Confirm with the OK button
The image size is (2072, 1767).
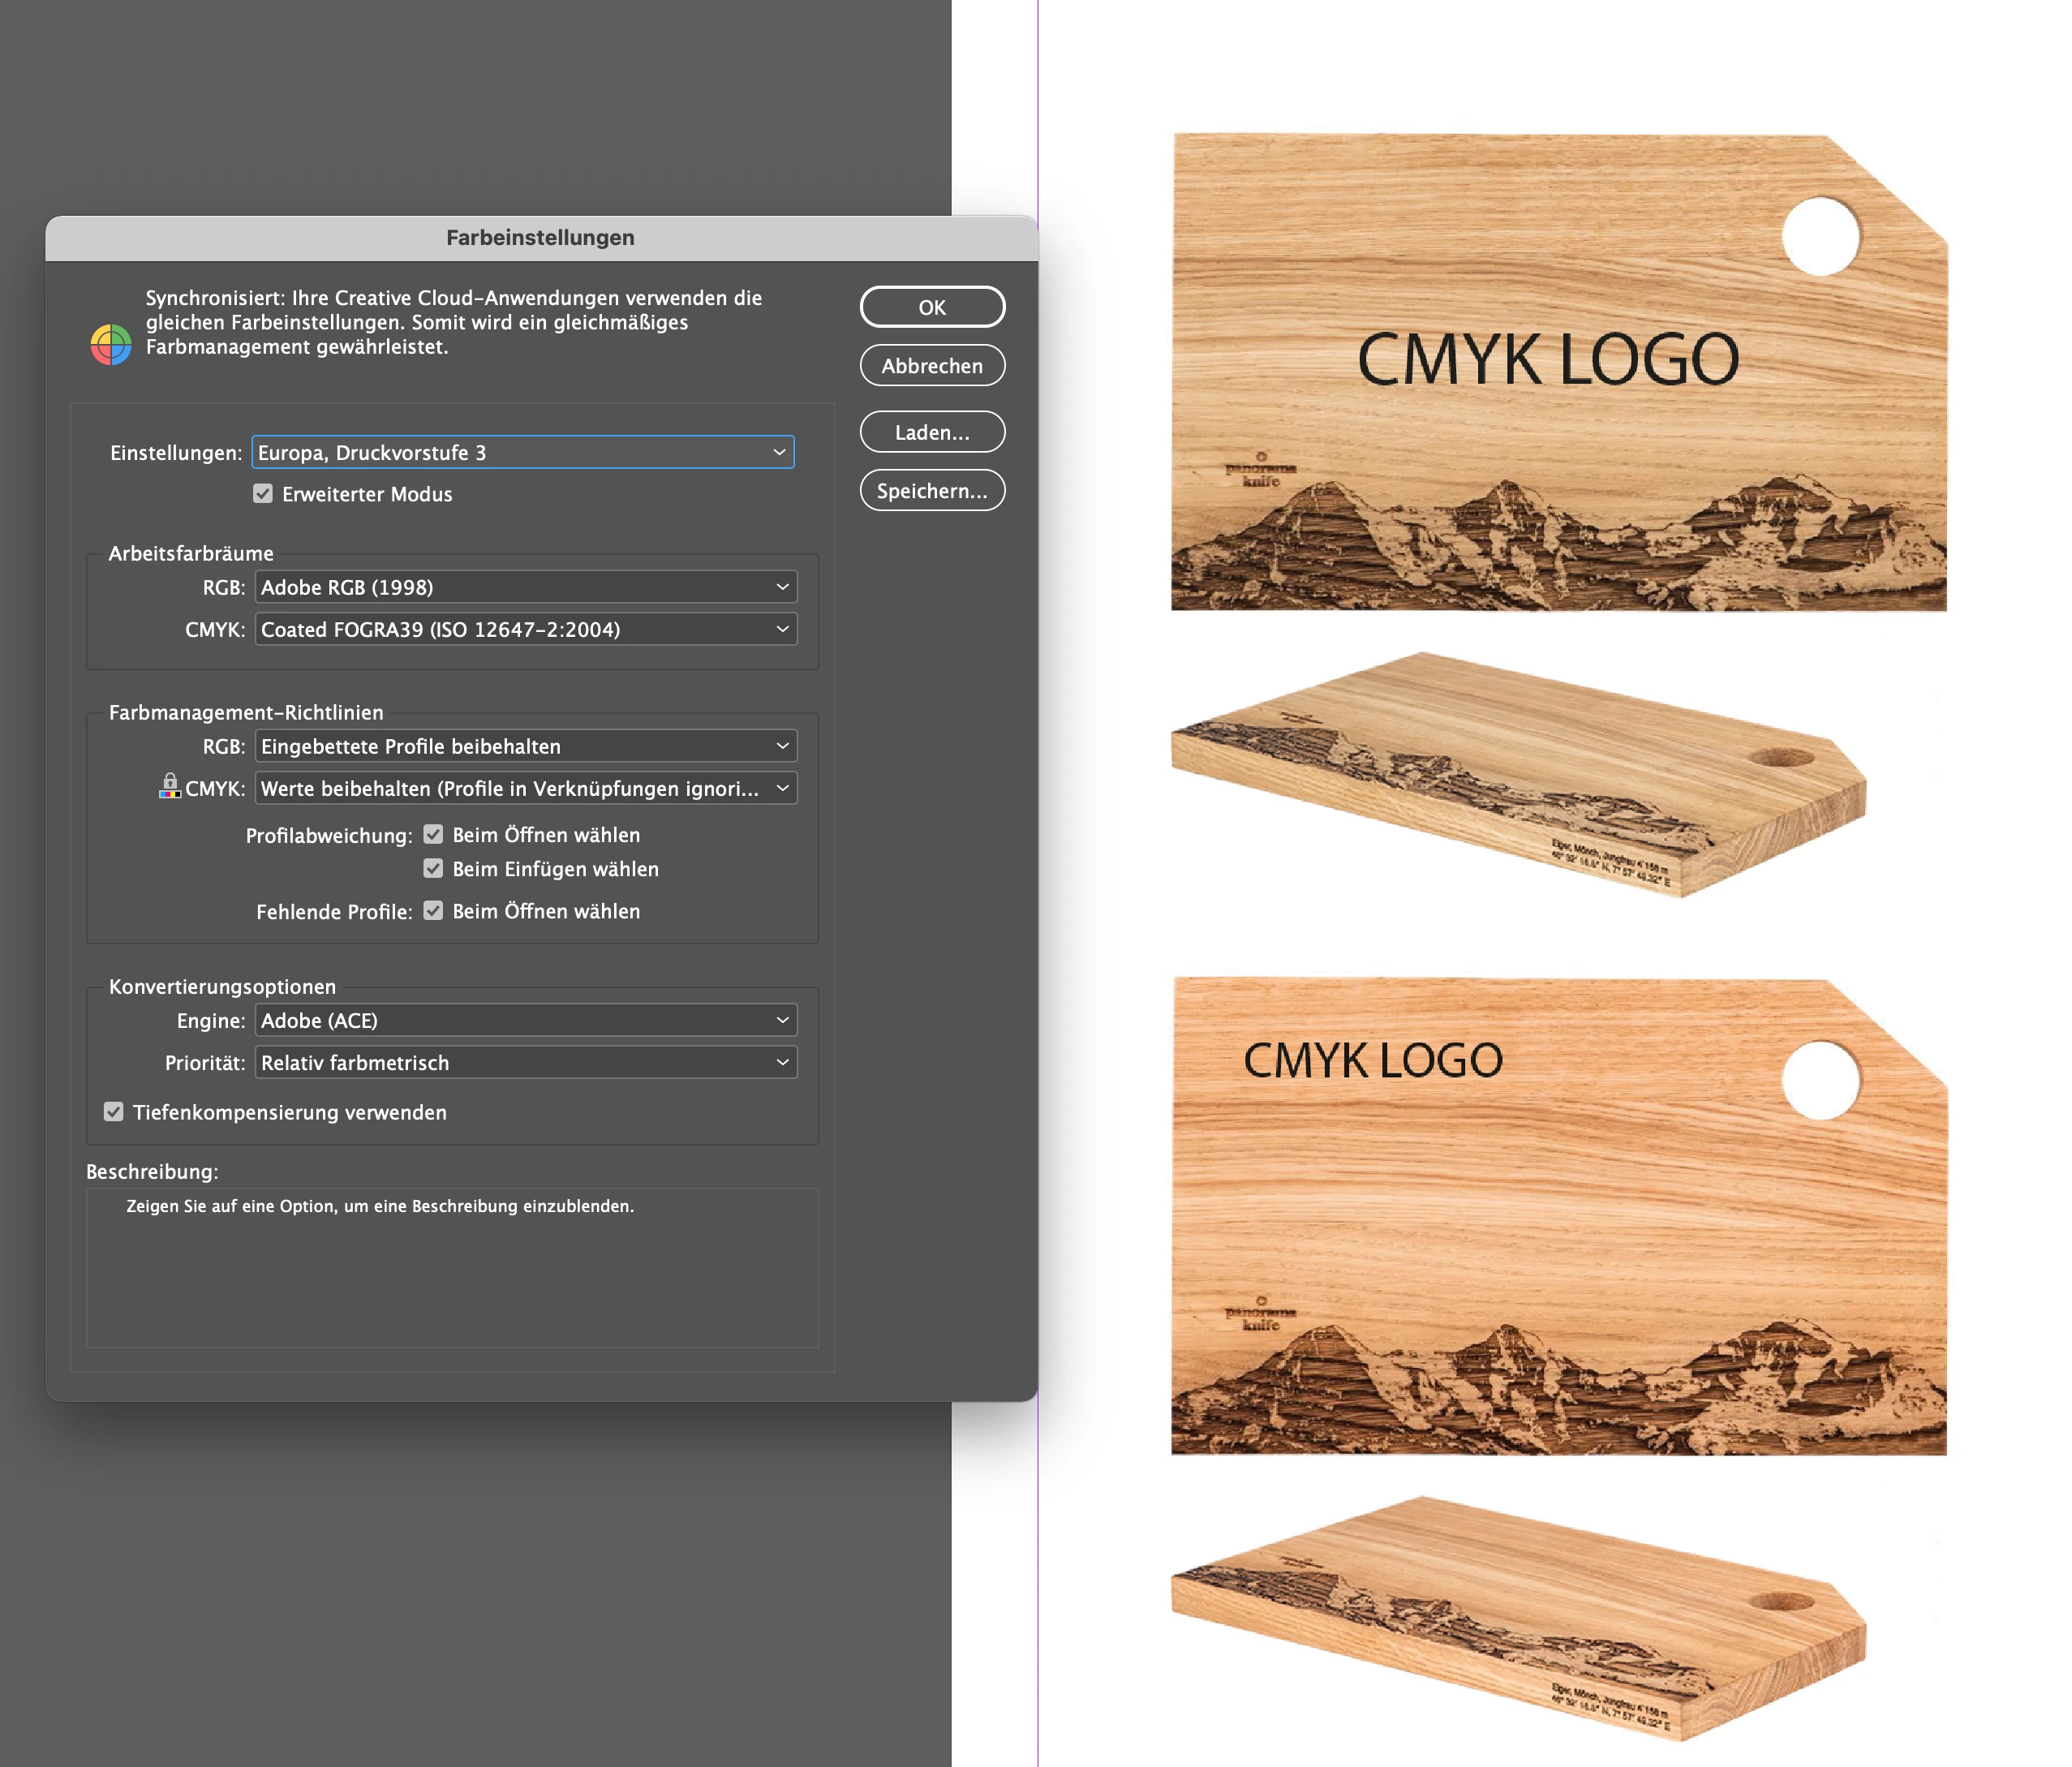[931, 307]
